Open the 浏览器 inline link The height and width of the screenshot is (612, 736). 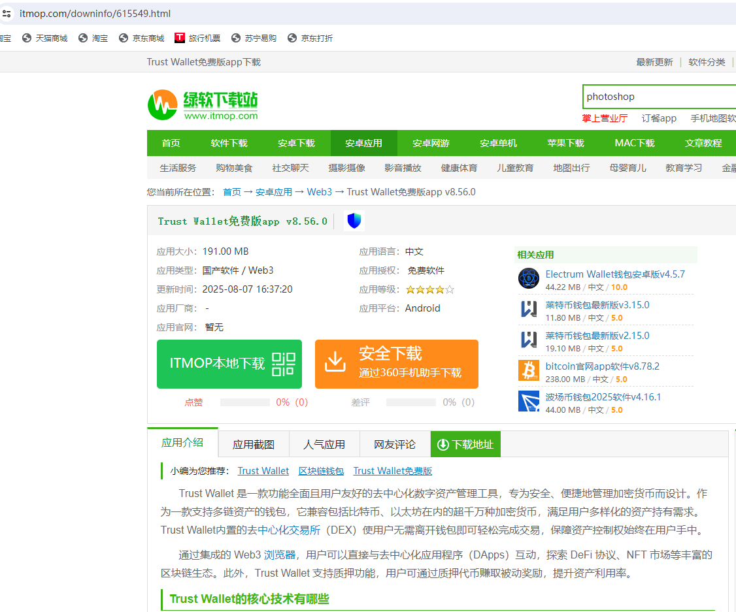point(280,555)
